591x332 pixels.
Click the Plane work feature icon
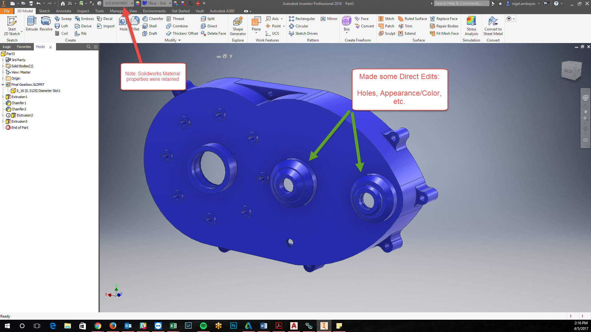click(256, 23)
